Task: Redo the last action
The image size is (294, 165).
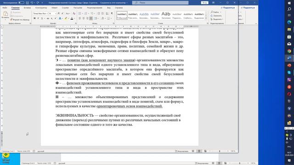Action: (38, 3)
